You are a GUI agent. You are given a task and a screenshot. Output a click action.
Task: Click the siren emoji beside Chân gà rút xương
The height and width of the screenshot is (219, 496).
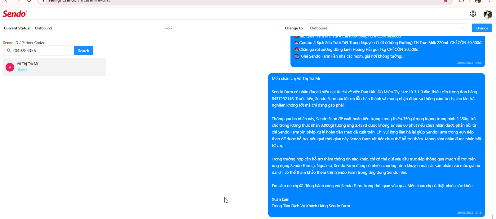coord(297,49)
